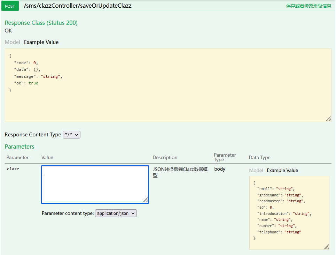336x255 pixels.
Task: Focus the clazz value text area
Action: pyautogui.click(x=95, y=185)
